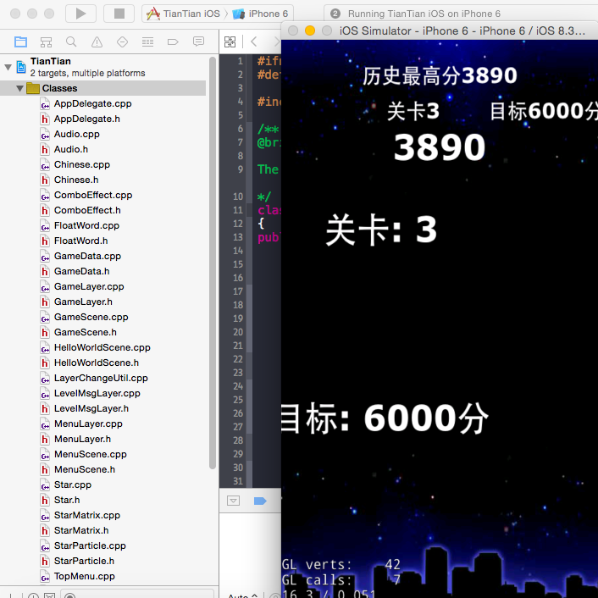598x598 pixels.
Task: Show the Find navigator
Action: [x=71, y=42]
